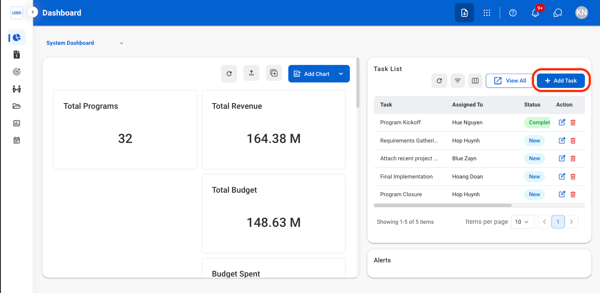
Task: Edit the Program Kickoff task
Action: tap(562, 123)
